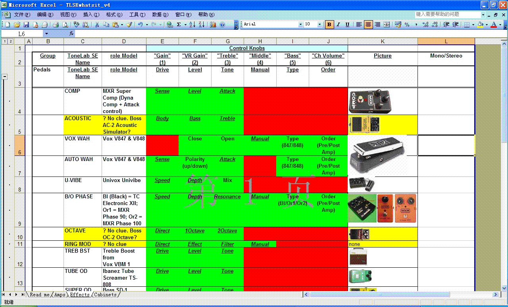Create a new workbook from the toolbar
508x307 pixels.
[x=7, y=25]
